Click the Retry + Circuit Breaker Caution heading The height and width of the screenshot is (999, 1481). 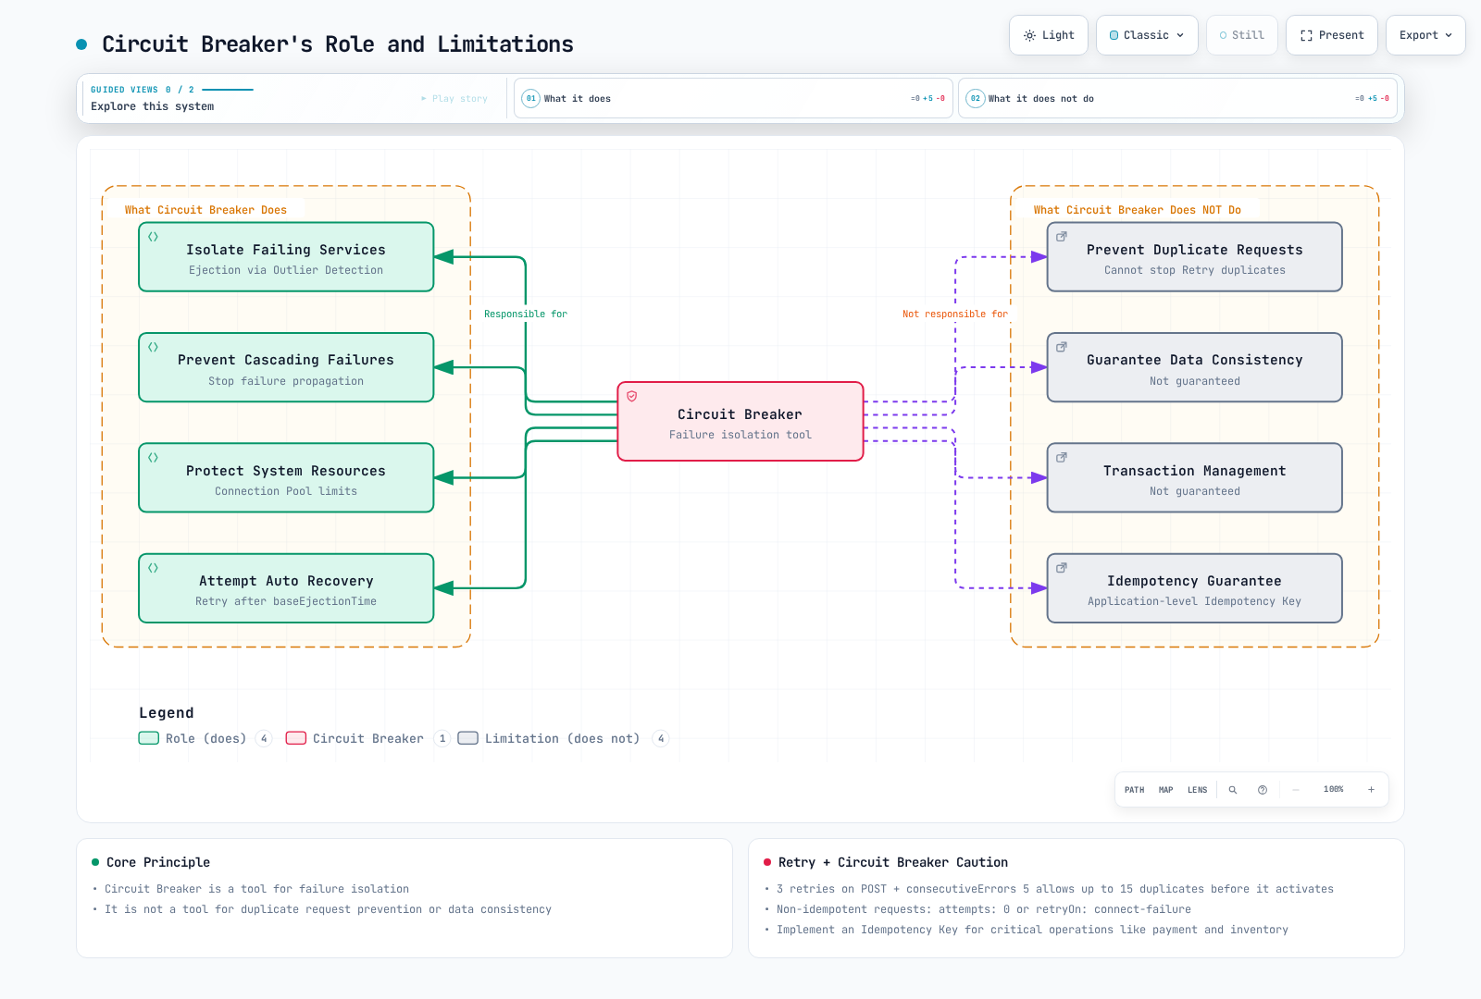893,862
